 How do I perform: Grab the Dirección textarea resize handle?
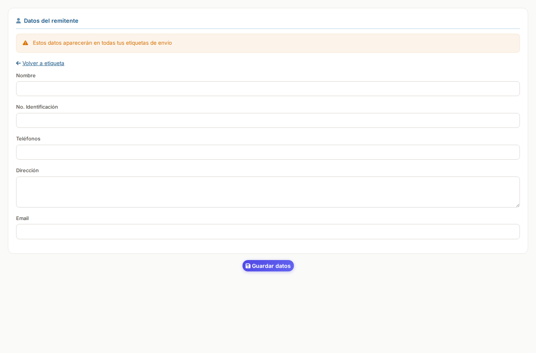coord(518,205)
